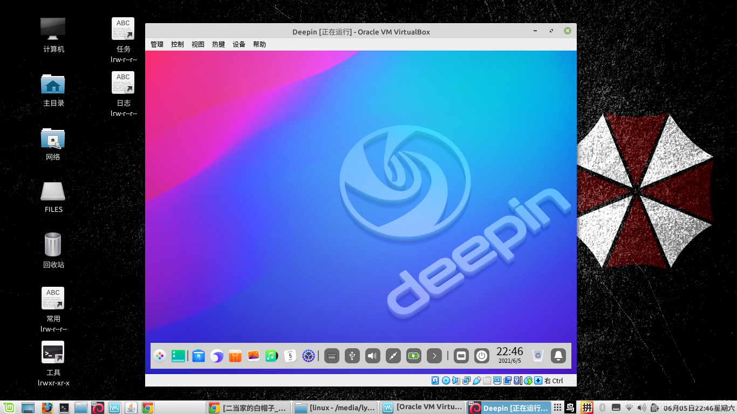Click the host key arrow indicator before 右 Ctrl

click(538, 381)
